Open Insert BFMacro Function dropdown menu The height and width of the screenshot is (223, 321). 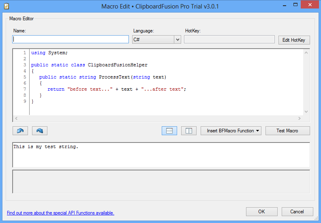point(231,131)
